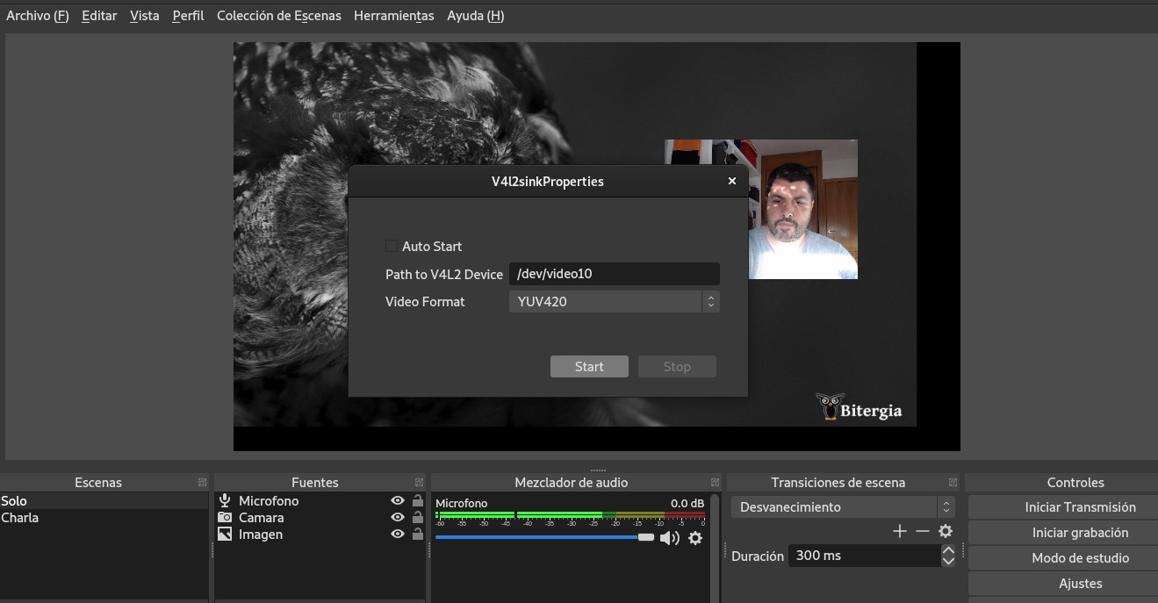The height and width of the screenshot is (603, 1158).
Task: Increase Duración using the up arrow
Action: [948, 550]
